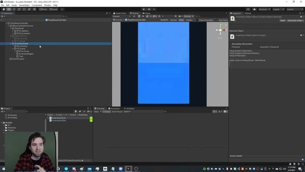Switch to the Asset Store tab
Image resolution: width=305 pixels, height=172 pixels.
[x=120, y=13]
